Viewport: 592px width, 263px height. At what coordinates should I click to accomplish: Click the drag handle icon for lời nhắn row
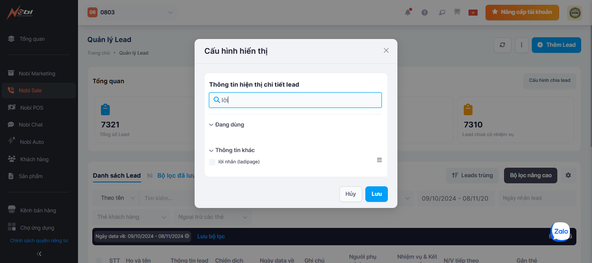[x=379, y=160]
